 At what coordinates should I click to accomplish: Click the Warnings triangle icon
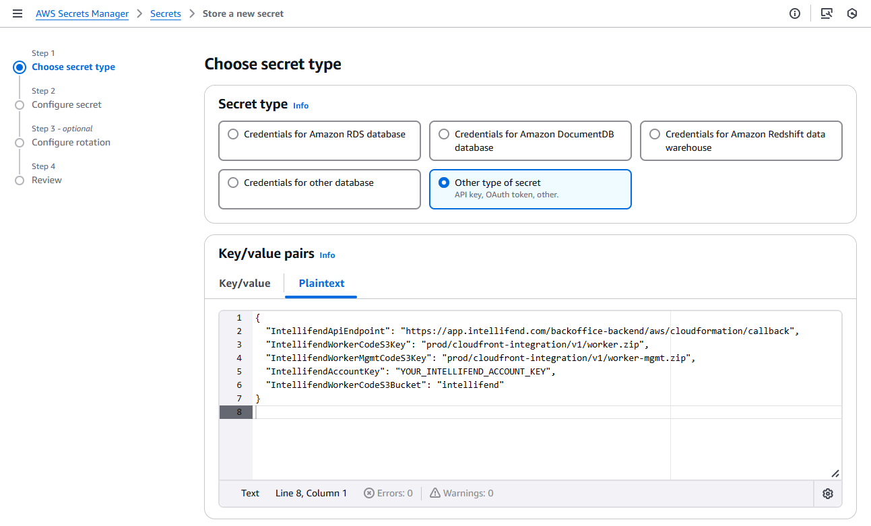(435, 493)
